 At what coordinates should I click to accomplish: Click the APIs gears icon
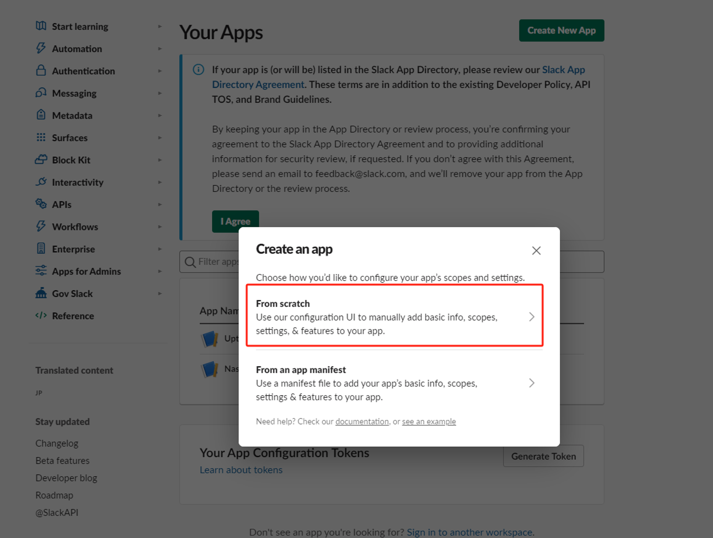click(41, 204)
